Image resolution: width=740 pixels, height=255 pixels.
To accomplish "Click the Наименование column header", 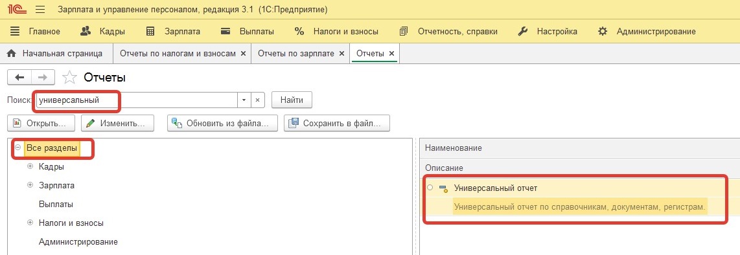I will tap(453, 148).
